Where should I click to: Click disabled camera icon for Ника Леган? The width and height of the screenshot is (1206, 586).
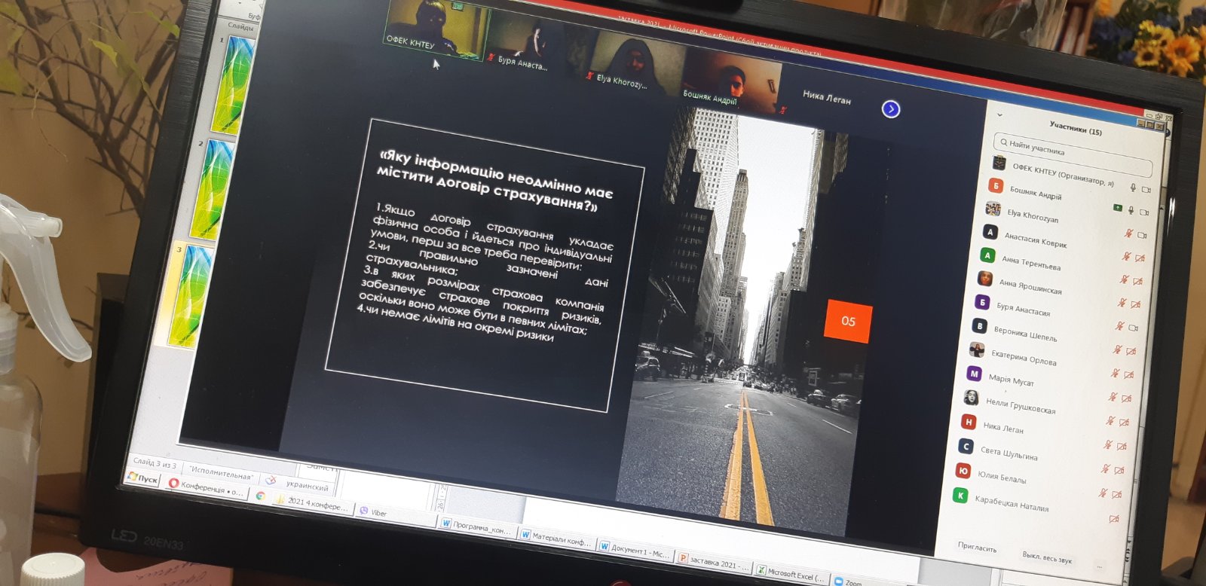[1124, 423]
